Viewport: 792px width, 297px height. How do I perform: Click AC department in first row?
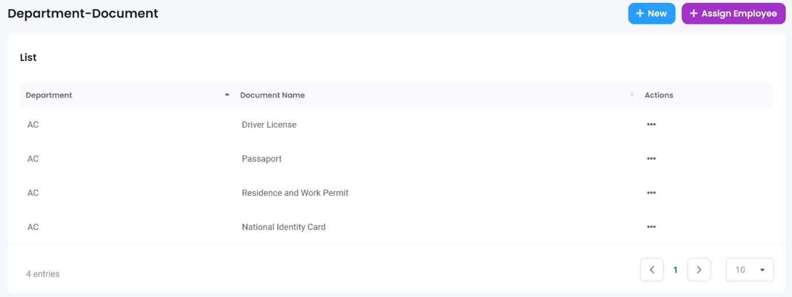33,124
